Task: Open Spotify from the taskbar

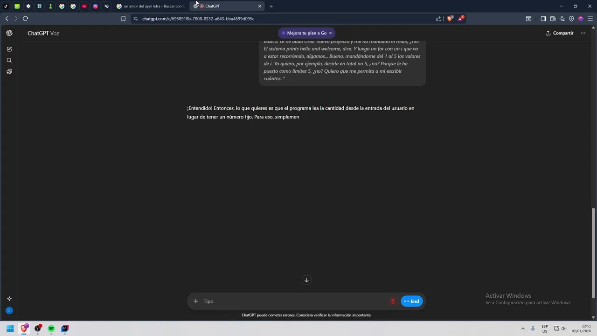Action: (51, 329)
